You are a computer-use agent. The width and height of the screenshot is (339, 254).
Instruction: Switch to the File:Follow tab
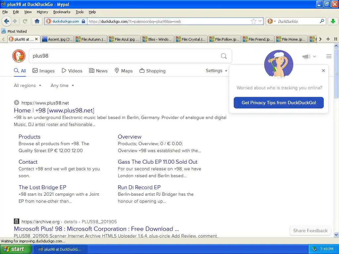[x=225, y=39]
